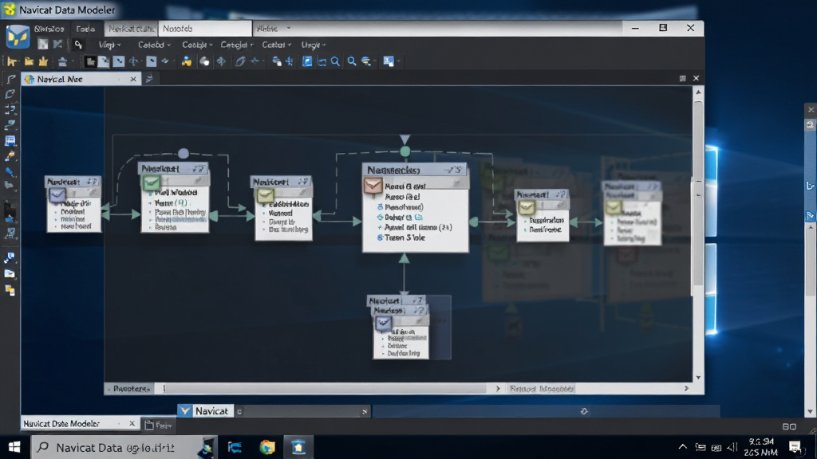Toggle the blue checkmark on the bottom node
The height and width of the screenshot is (459, 817).
pyautogui.click(x=384, y=324)
